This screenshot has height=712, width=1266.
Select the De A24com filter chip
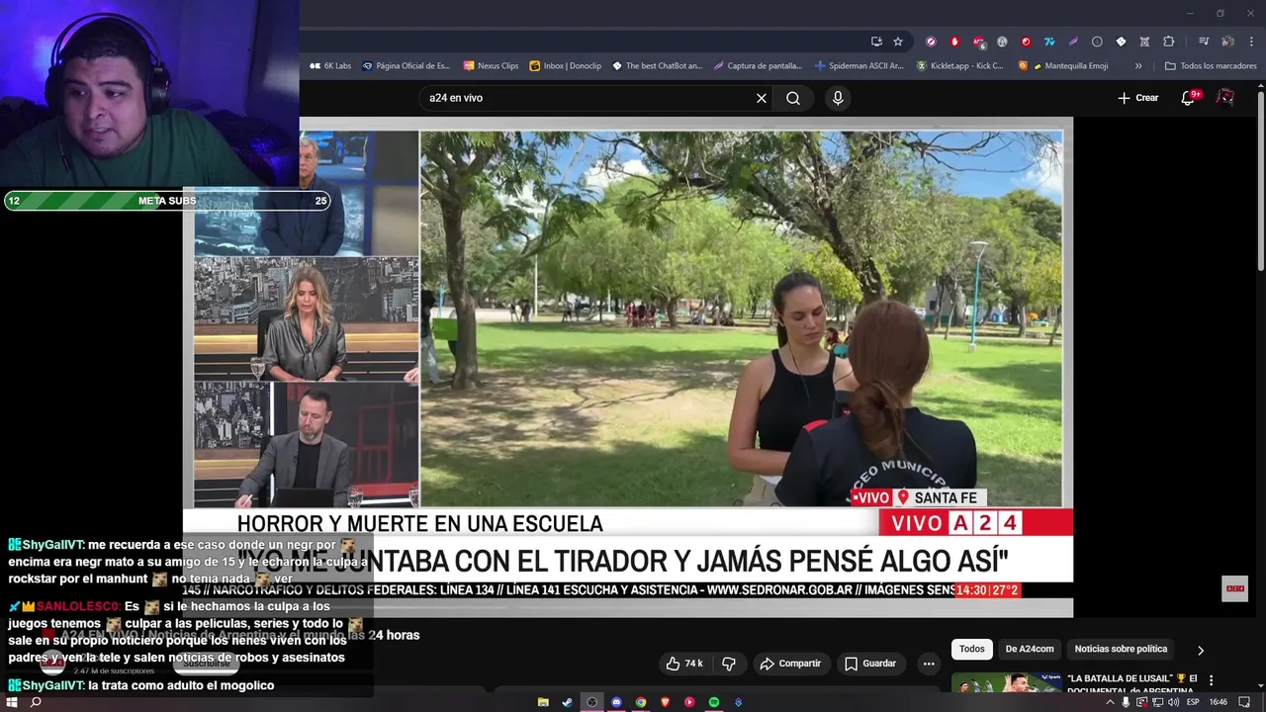pos(1030,649)
